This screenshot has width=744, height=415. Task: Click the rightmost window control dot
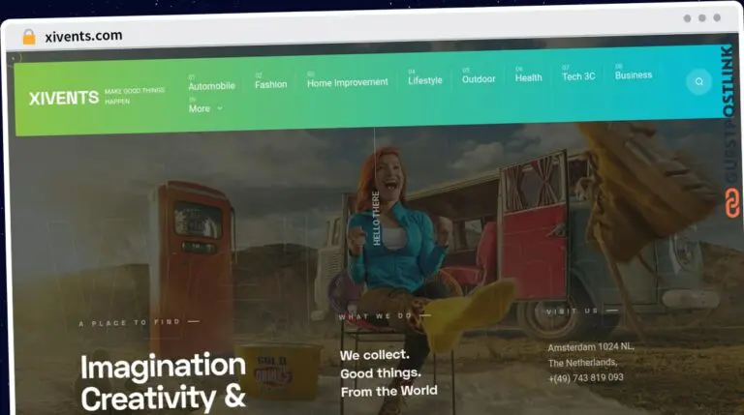coord(717,17)
